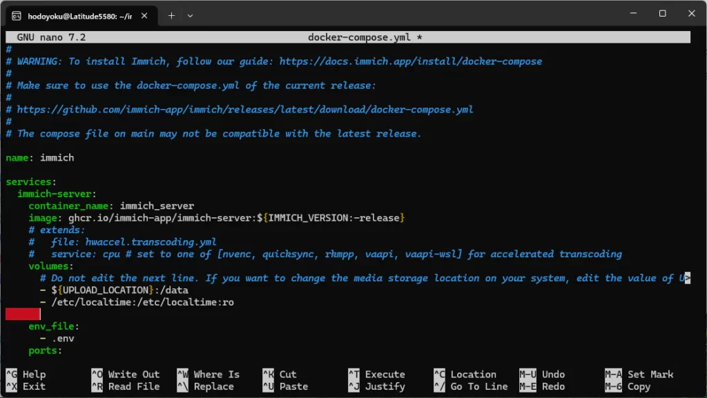Click the docs.immich.app install guide URL
This screenshot has width=707, height=398.
pos(410,61)
